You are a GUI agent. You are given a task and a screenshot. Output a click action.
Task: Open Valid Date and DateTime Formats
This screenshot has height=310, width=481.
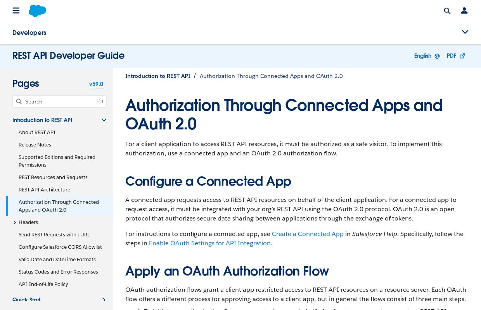57,260
